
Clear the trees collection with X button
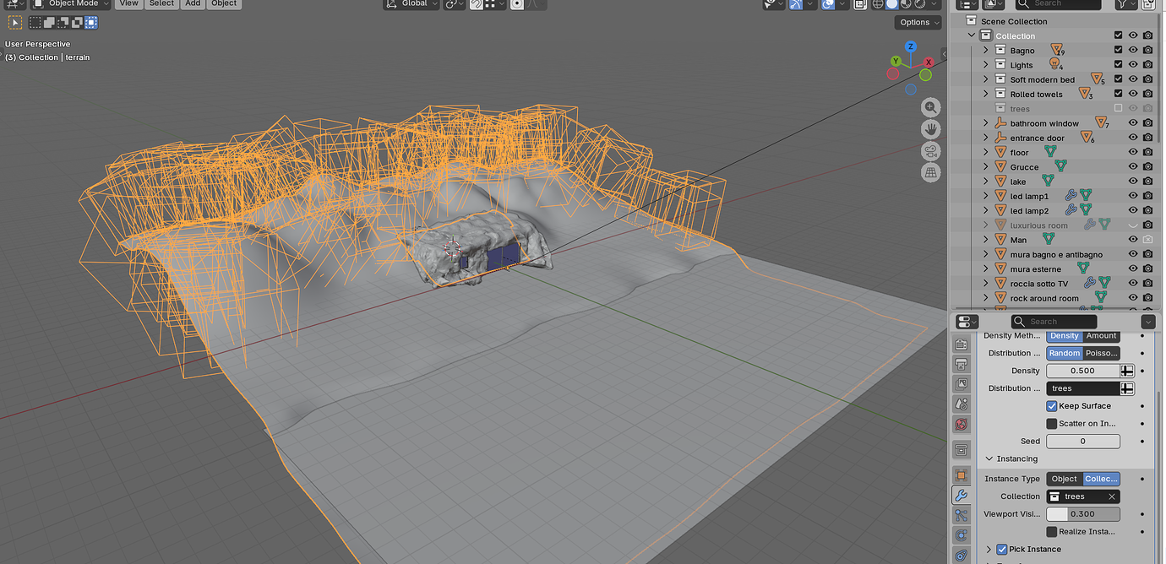(1112, 496)
